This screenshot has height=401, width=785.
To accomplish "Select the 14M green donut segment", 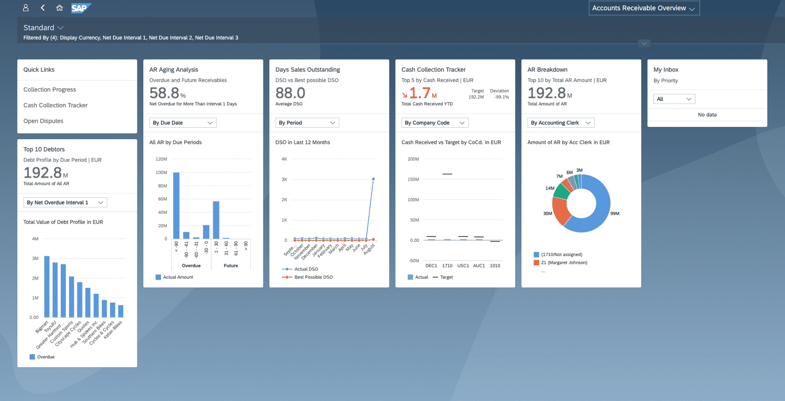I will 561,191.
